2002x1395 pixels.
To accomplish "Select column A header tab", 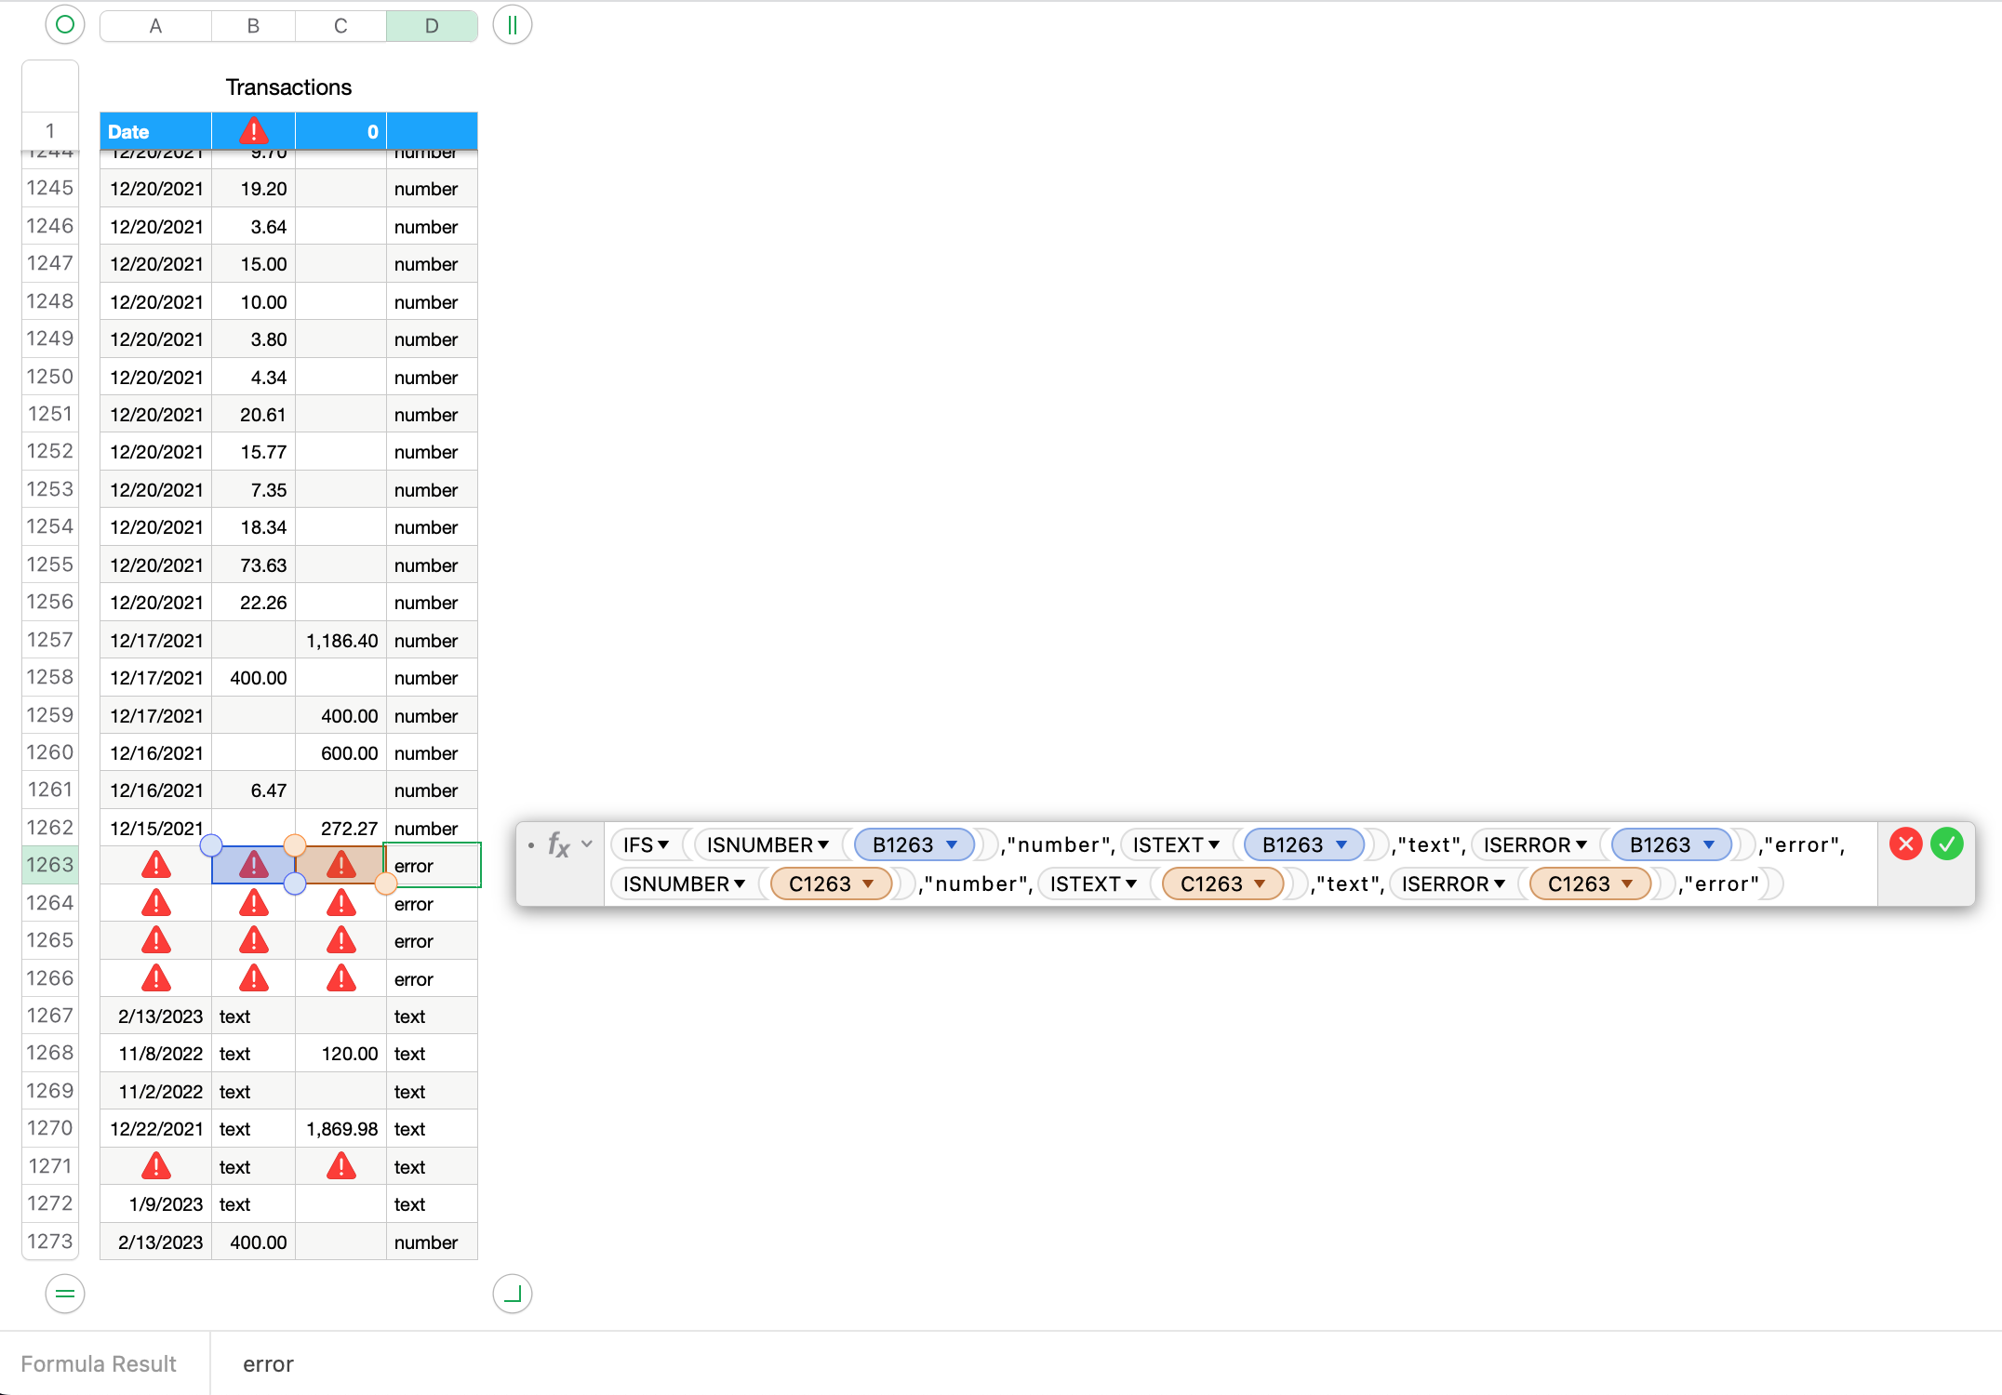I will [155, 26].
